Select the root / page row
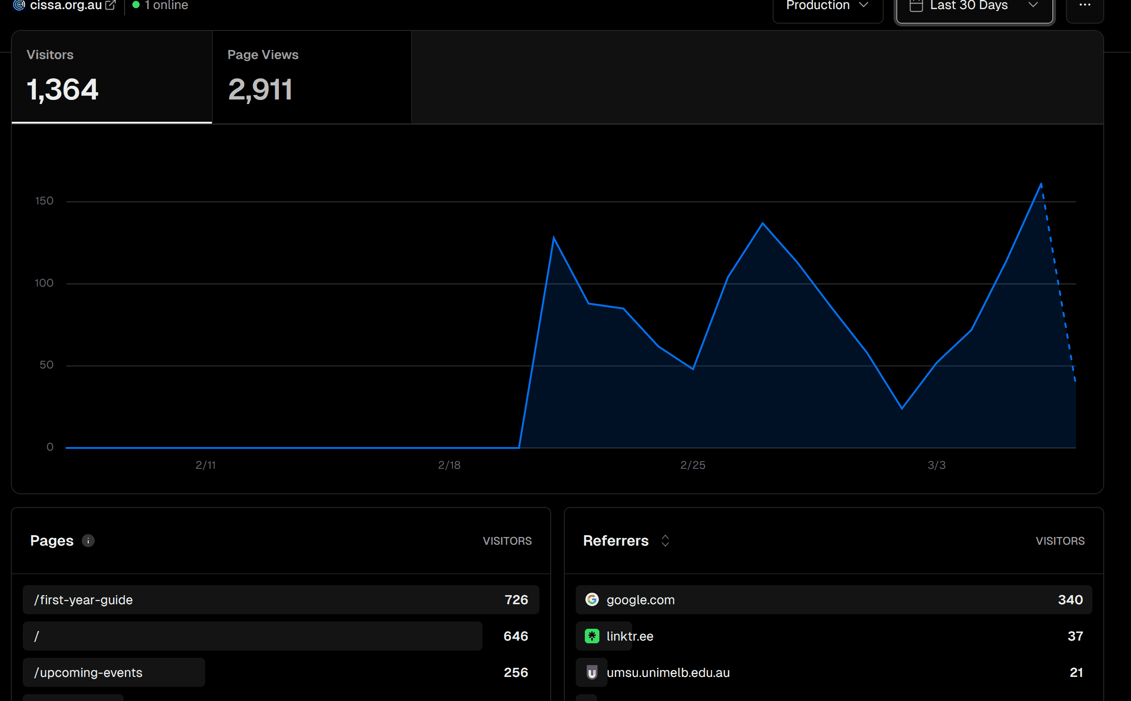The height and width of the screenshot is (701, 1131). click(x=281, y=636)
